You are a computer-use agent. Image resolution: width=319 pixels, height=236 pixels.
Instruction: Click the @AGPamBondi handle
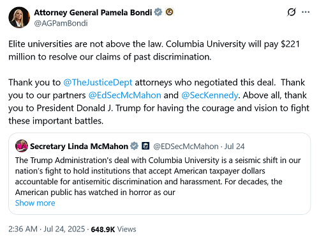pyautogui.click(x=61, y=23)
